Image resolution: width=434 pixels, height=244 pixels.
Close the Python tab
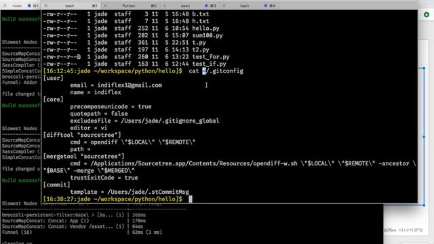point(105,5)
